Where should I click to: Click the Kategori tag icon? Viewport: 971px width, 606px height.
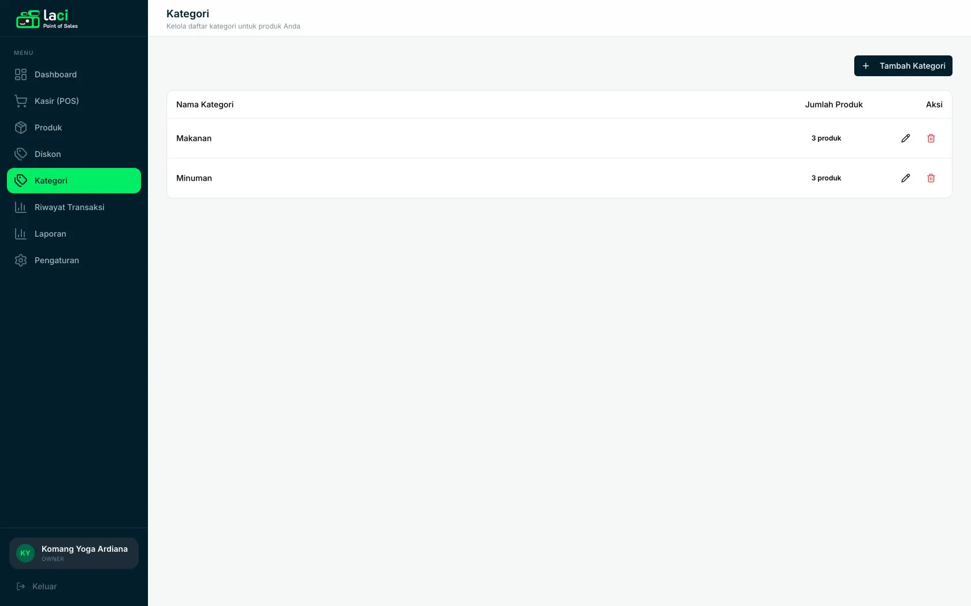pos(21,181)
